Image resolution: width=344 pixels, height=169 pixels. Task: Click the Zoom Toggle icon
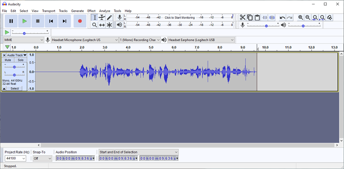point(329,18)
